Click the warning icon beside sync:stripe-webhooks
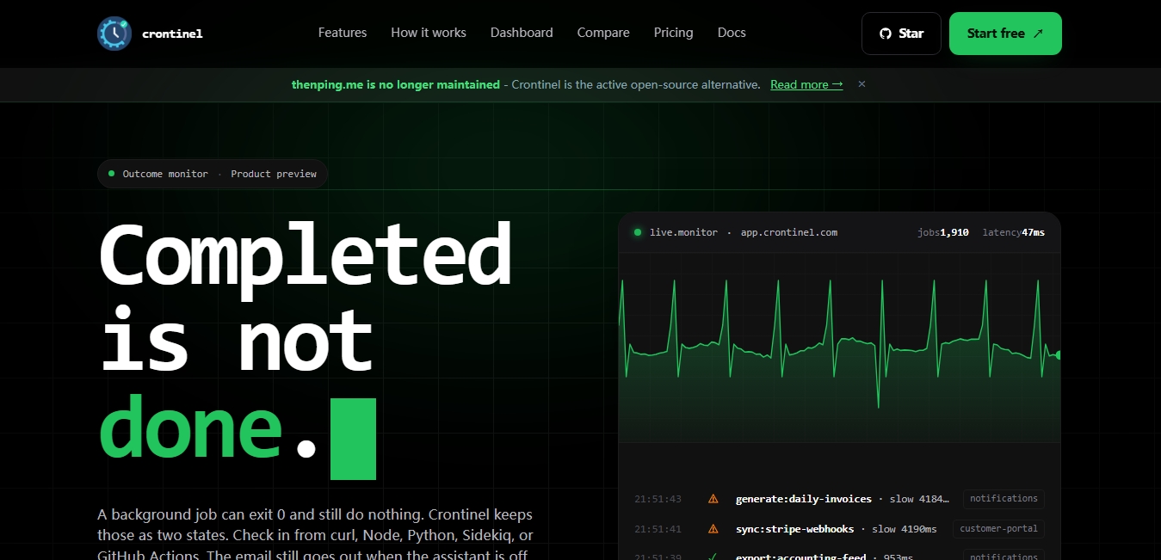 [x=713, y=529]
